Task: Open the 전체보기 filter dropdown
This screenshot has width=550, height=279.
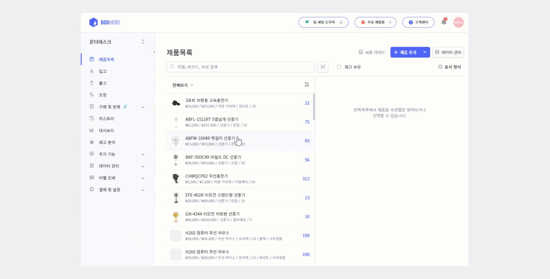Action: [x=183, y=85]
